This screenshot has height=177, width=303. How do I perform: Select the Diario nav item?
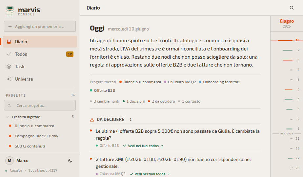coord(40,42)
